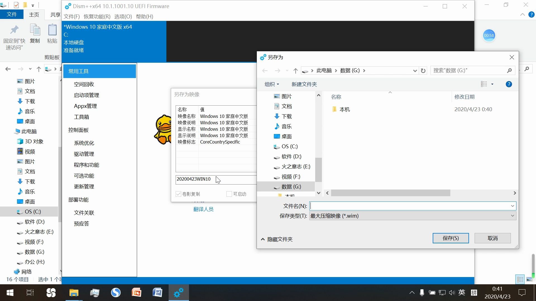Viewport: 536px width, 301px height.
Task: Open File Explorer from taskbar
Action: tap(74, 293)
